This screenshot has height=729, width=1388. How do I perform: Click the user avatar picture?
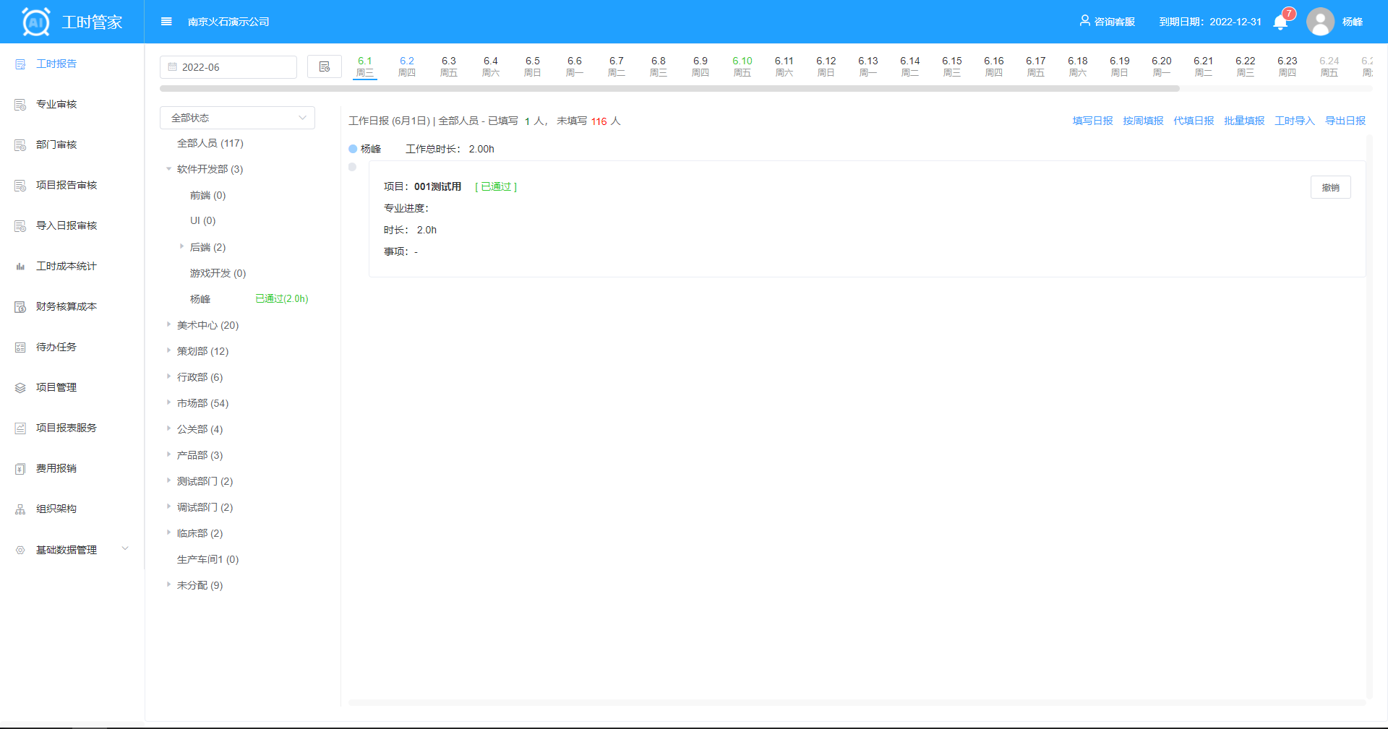click(1320, 22)
